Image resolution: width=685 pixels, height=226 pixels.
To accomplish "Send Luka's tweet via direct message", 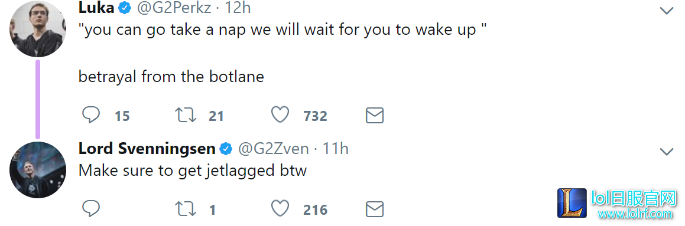I will tap(374, 116).
